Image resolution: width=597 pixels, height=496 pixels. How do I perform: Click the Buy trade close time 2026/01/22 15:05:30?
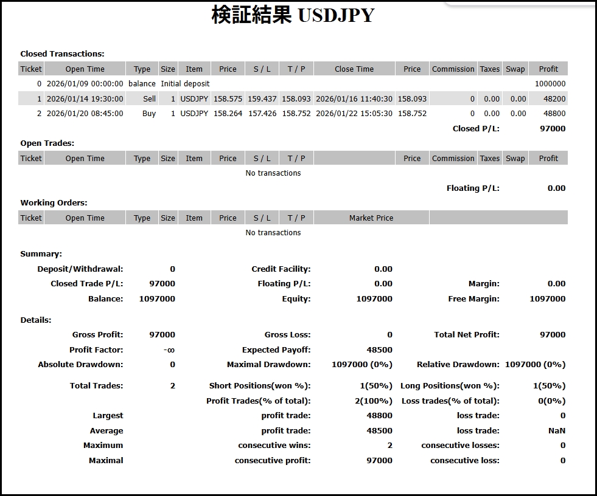point(354,114)
